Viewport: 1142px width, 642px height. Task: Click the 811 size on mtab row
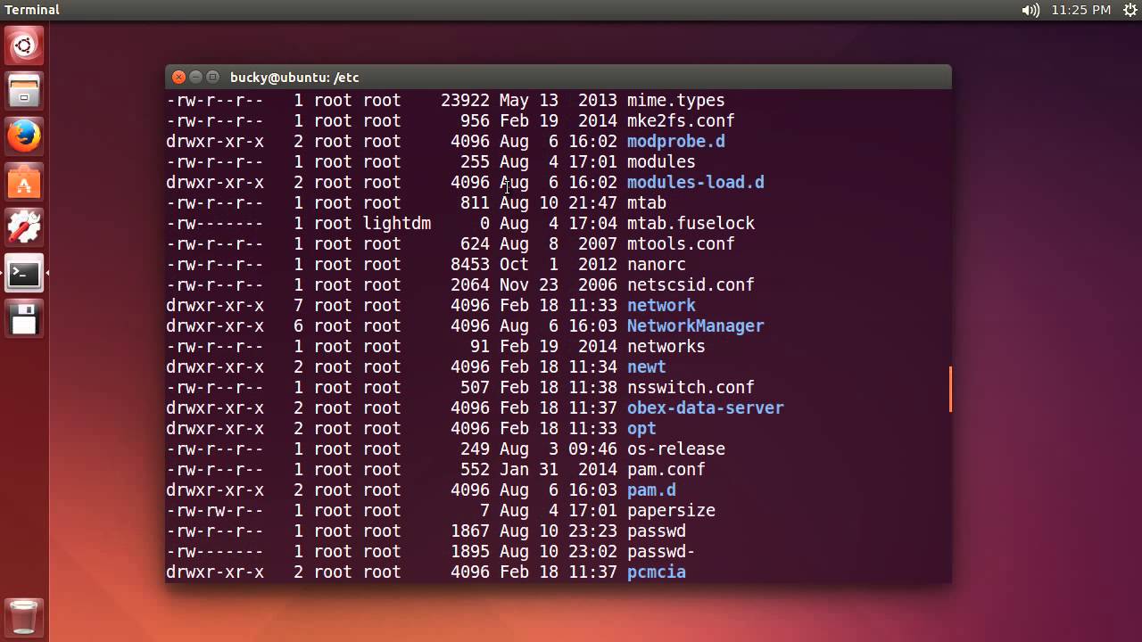click(x=475, y=202)
